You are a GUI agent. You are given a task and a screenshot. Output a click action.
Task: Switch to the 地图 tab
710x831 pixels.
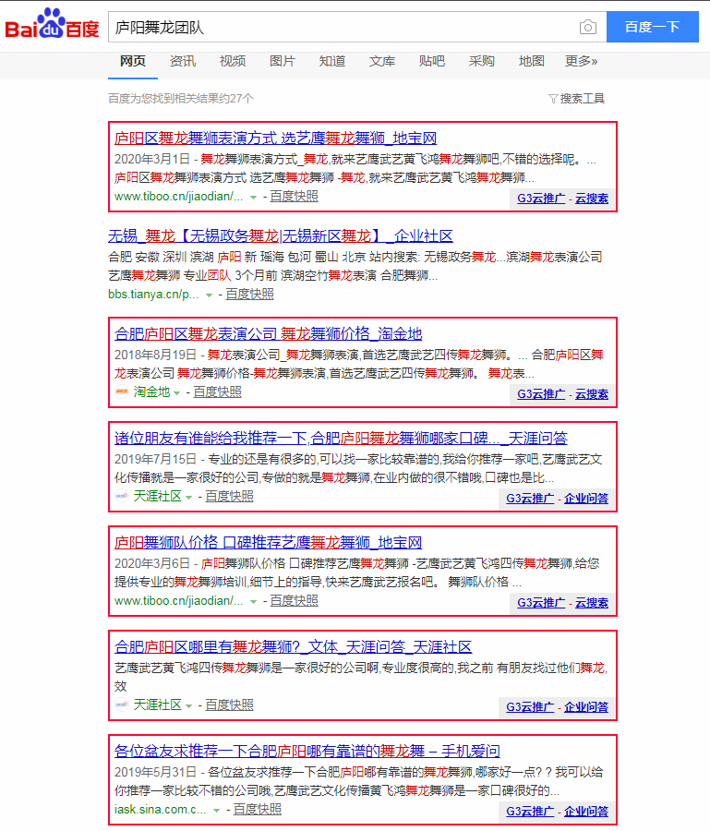click(x=531, y=62)
